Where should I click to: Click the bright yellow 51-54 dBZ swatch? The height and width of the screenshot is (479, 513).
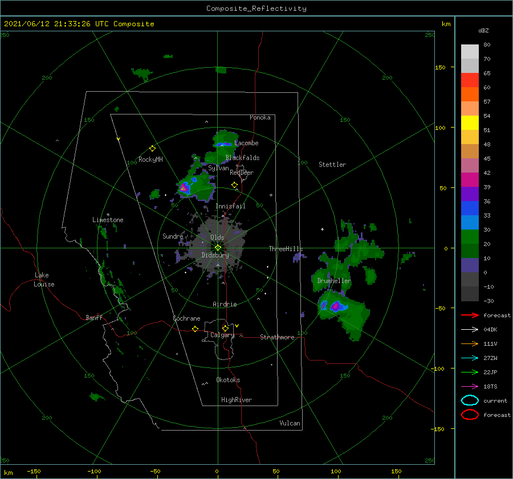click(x=470, y=123)
